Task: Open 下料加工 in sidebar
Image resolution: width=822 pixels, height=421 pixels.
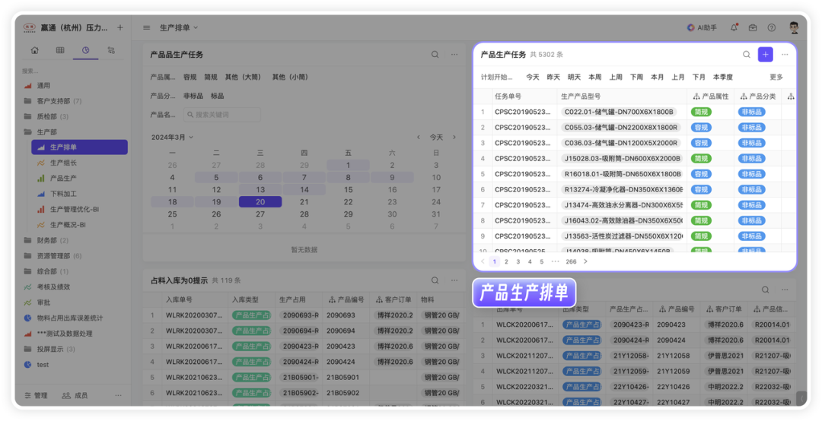Action: (63, 194)
